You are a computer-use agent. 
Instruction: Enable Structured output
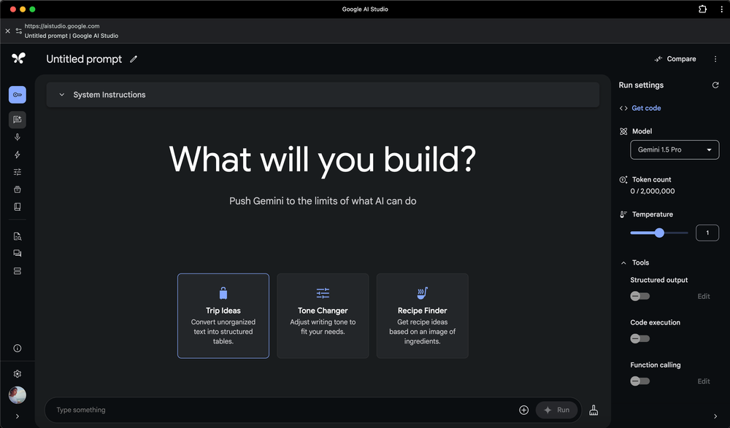click(x=639, y=296)
